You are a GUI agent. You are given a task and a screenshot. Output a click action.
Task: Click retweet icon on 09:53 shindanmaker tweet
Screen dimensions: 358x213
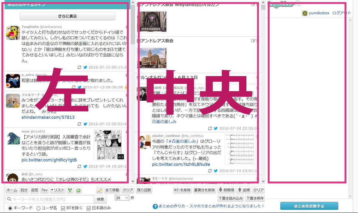click(79, 124)
